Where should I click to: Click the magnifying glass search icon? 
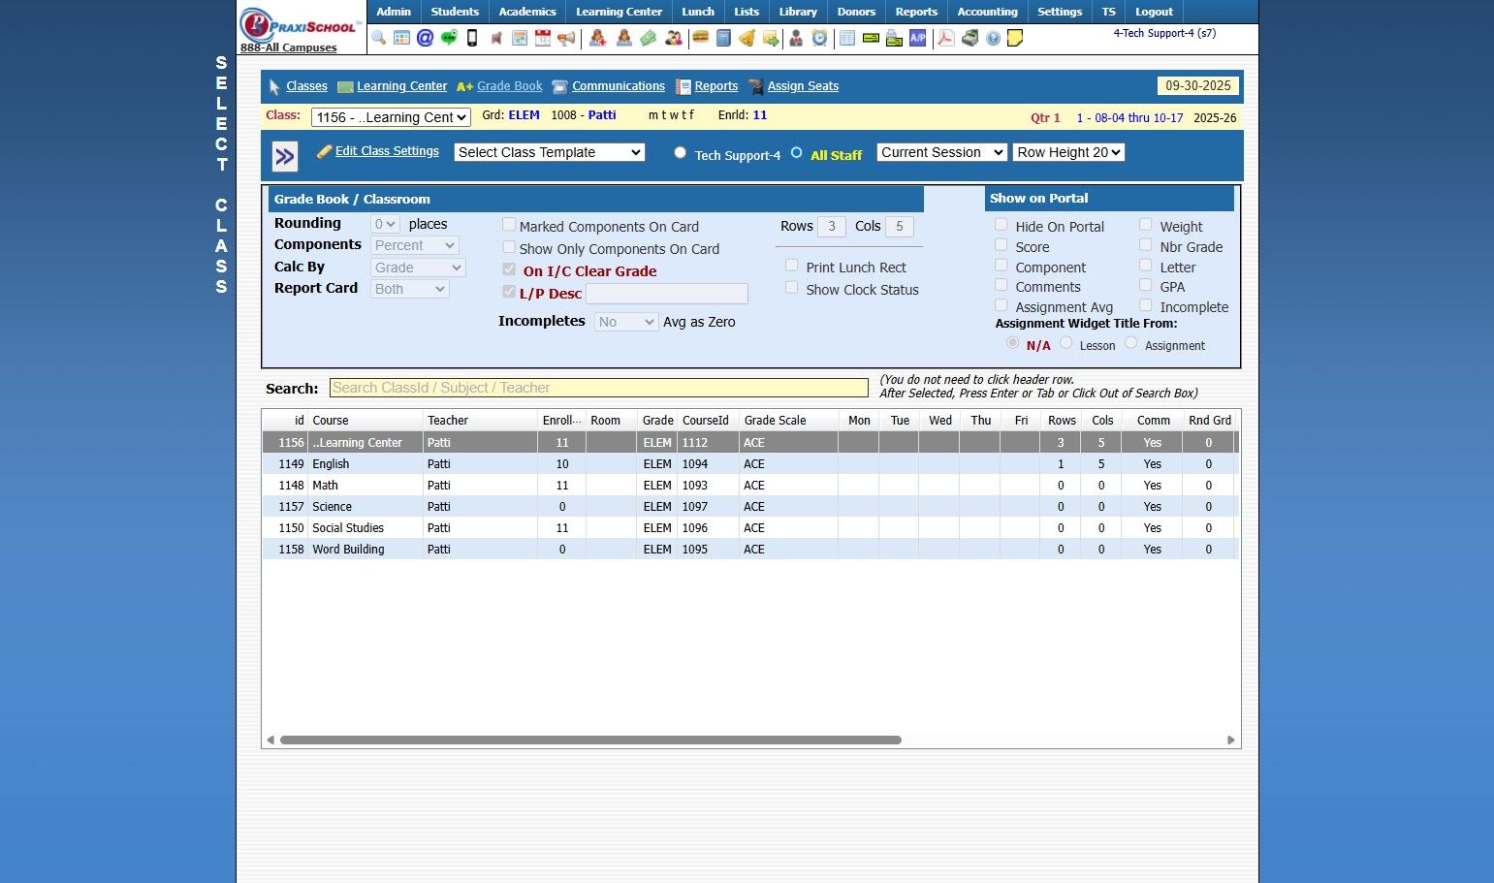[378, 38]
